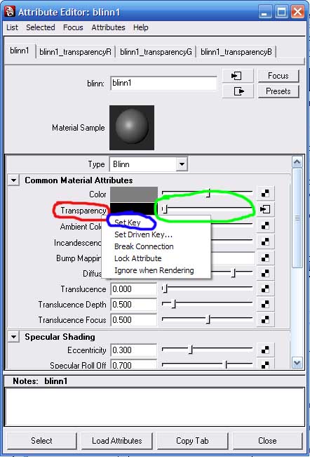Click the output connection arrow icon below it
Viewport: 310px width, 457px height.
coord(238,91)
